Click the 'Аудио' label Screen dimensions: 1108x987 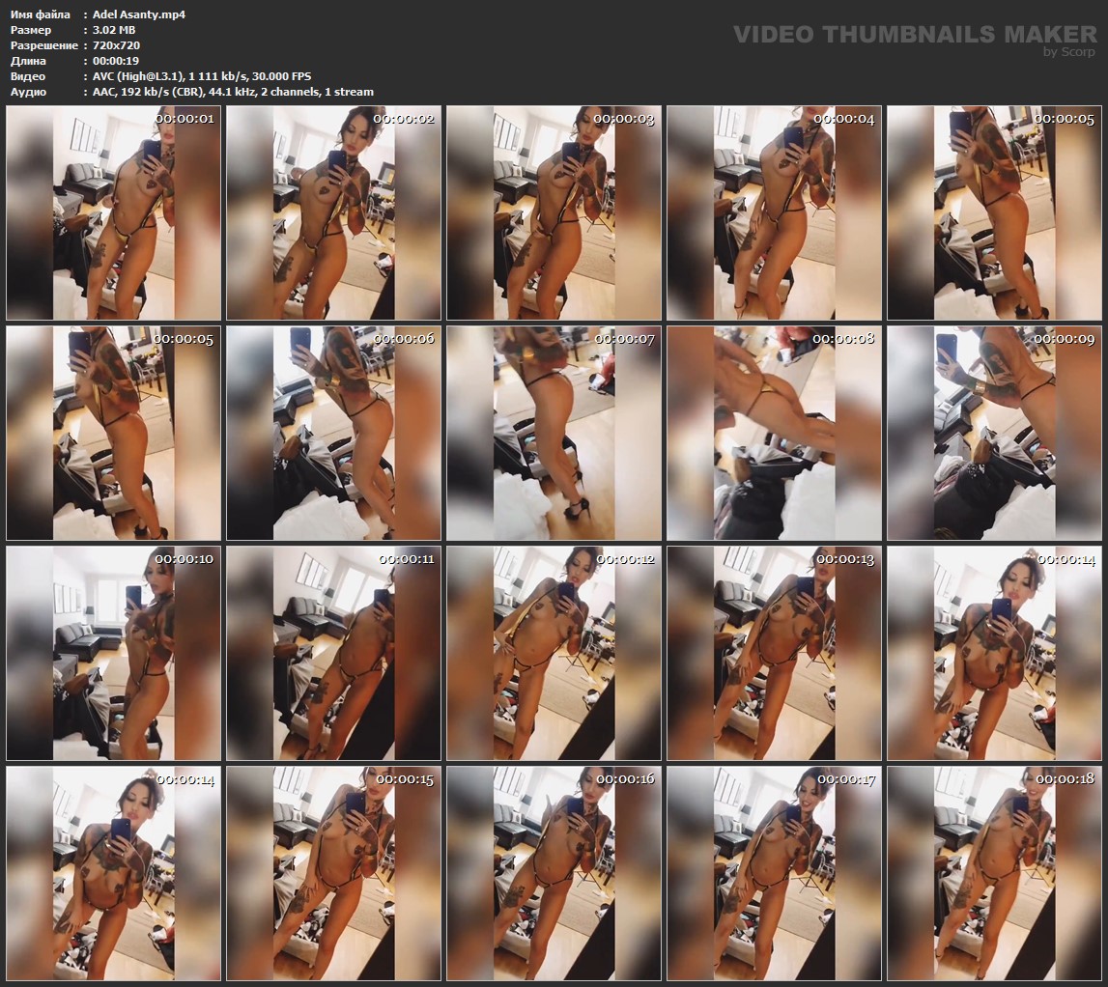pyautogui.click(x=28, y=92)
